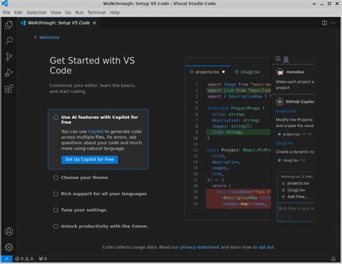The image size is (342, 264).
Task: Follow the Copilot link in description
Action: 95,131
